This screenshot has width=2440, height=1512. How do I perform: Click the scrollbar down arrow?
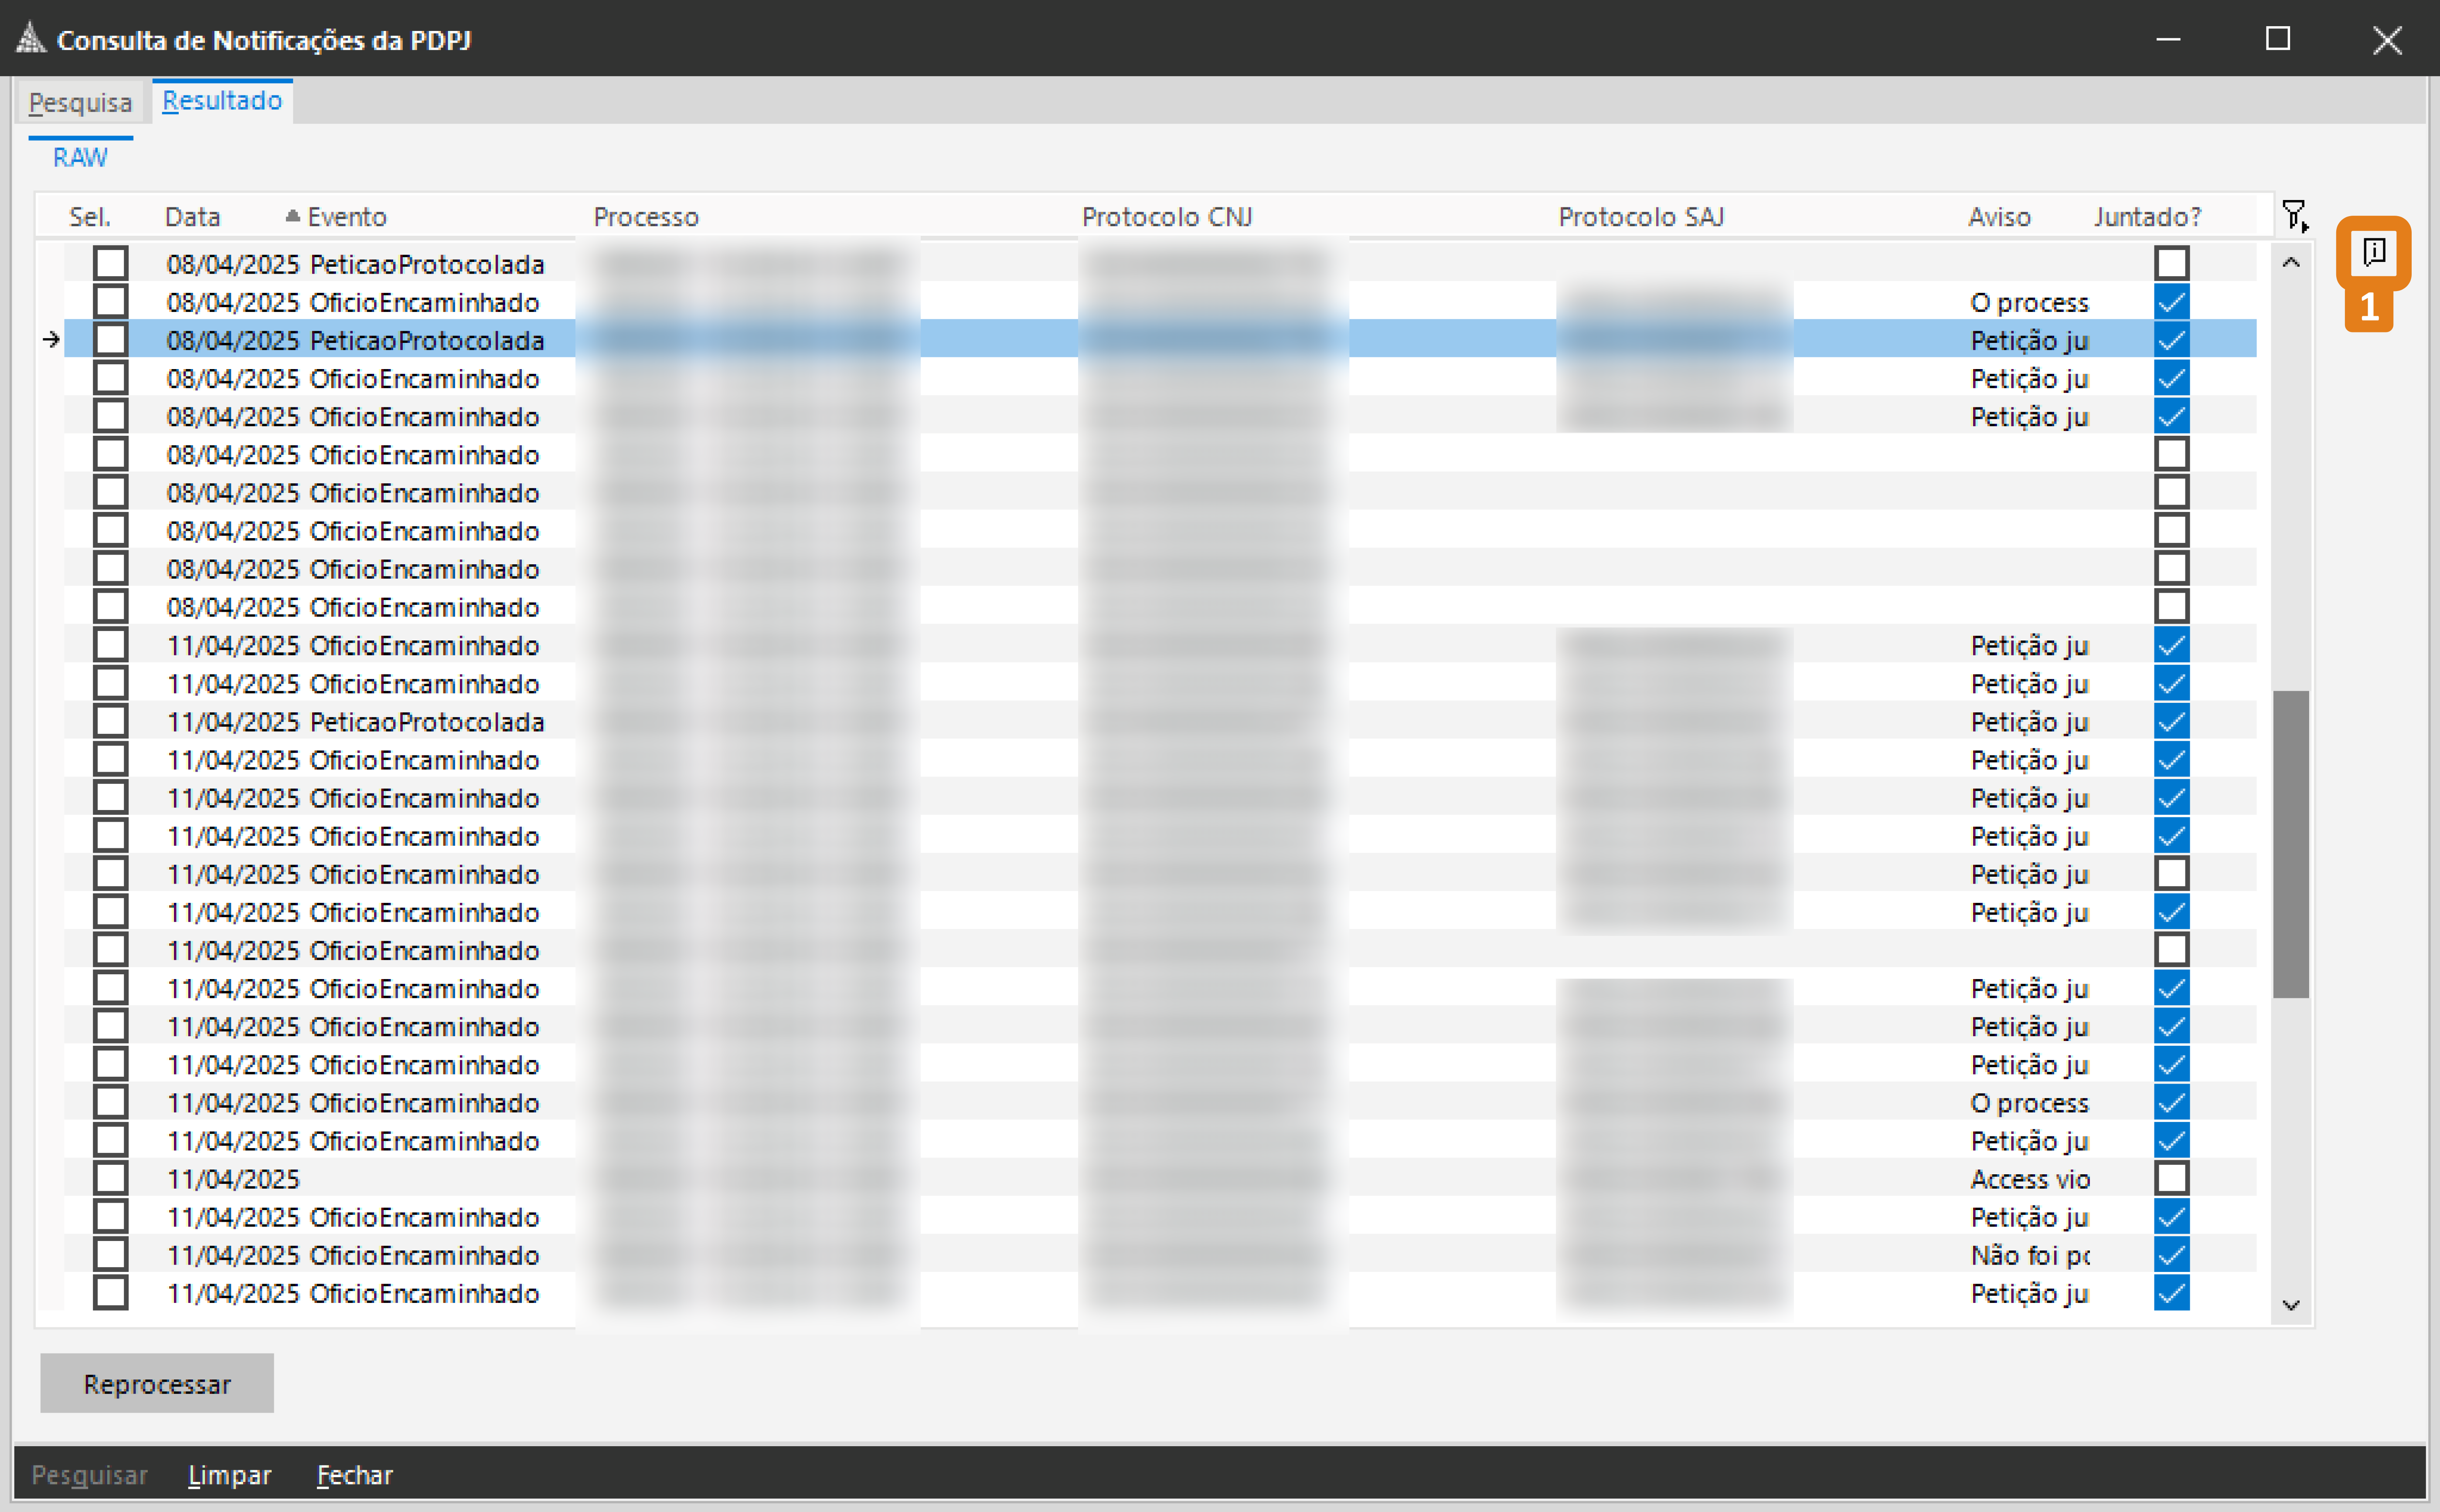(2291, 1305)
